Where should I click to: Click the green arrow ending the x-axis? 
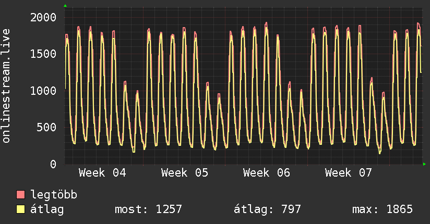tap(424, 164)
